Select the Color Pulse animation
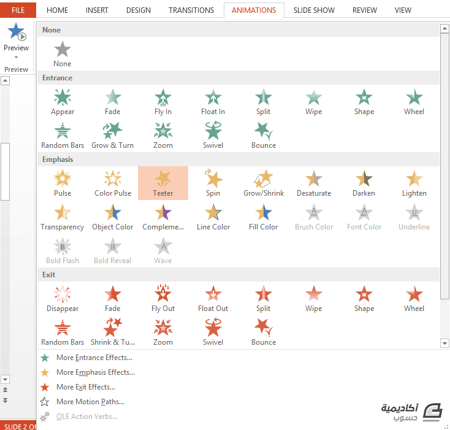This screenshot has height=430, width=450. click(x=113, y=183)
